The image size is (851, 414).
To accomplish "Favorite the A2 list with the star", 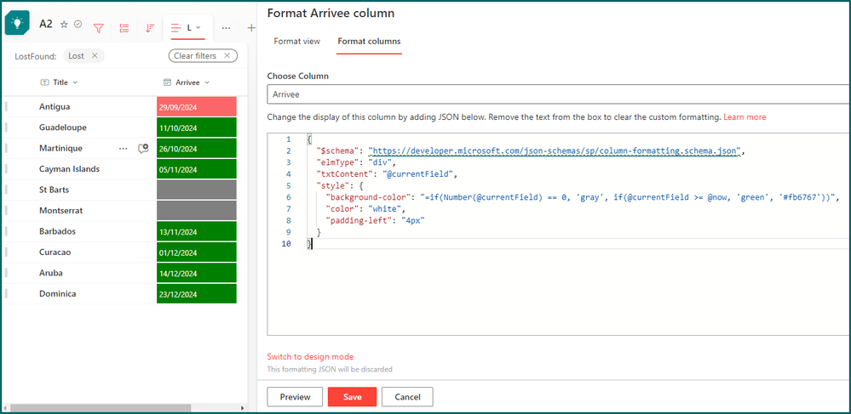I will pos(64,25).
